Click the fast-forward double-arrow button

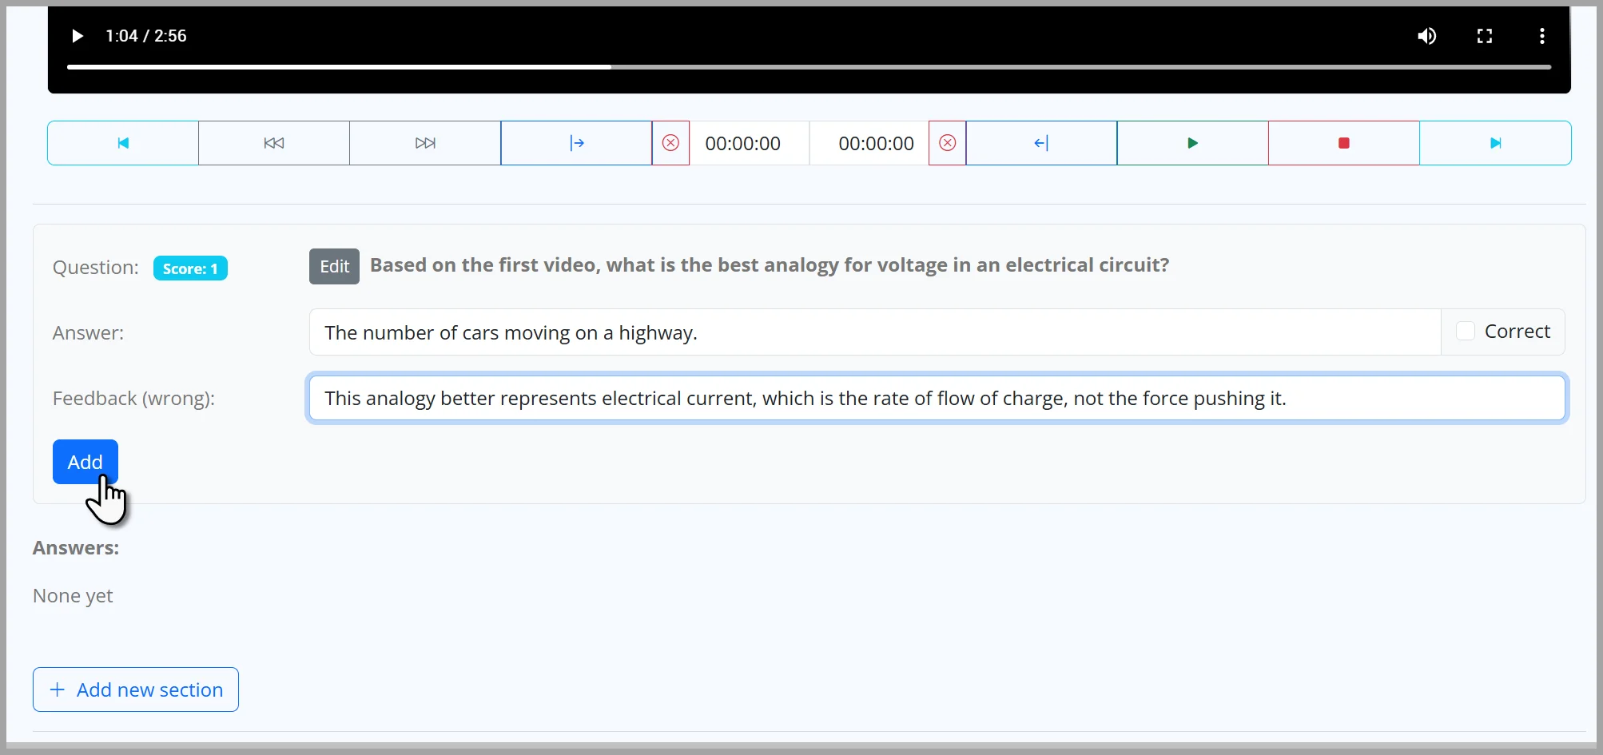[x=425, y=143]
